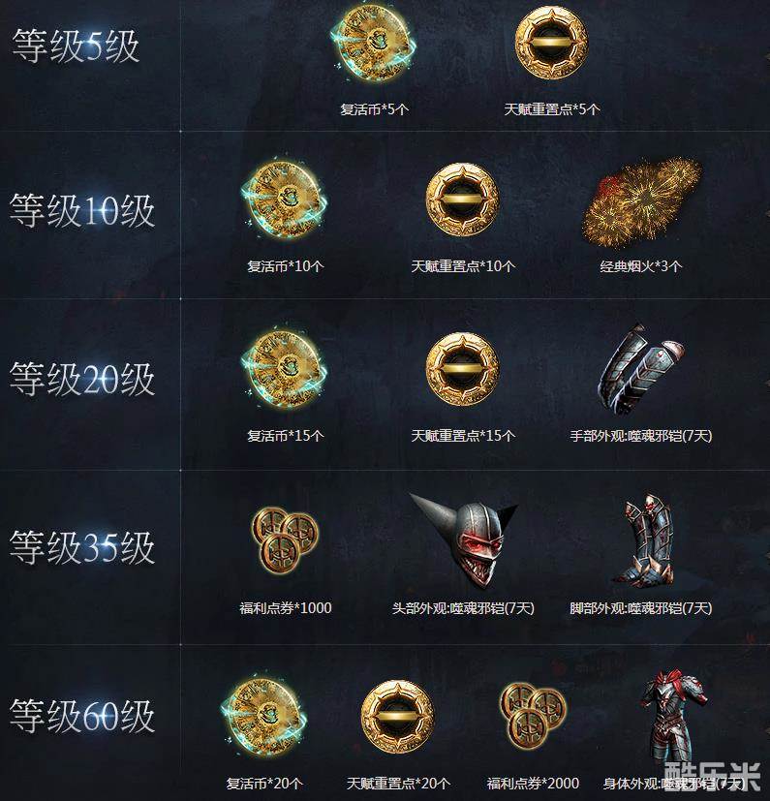
Task: Select the level 10 resurrection coin icon
Action: pos(284,200)
